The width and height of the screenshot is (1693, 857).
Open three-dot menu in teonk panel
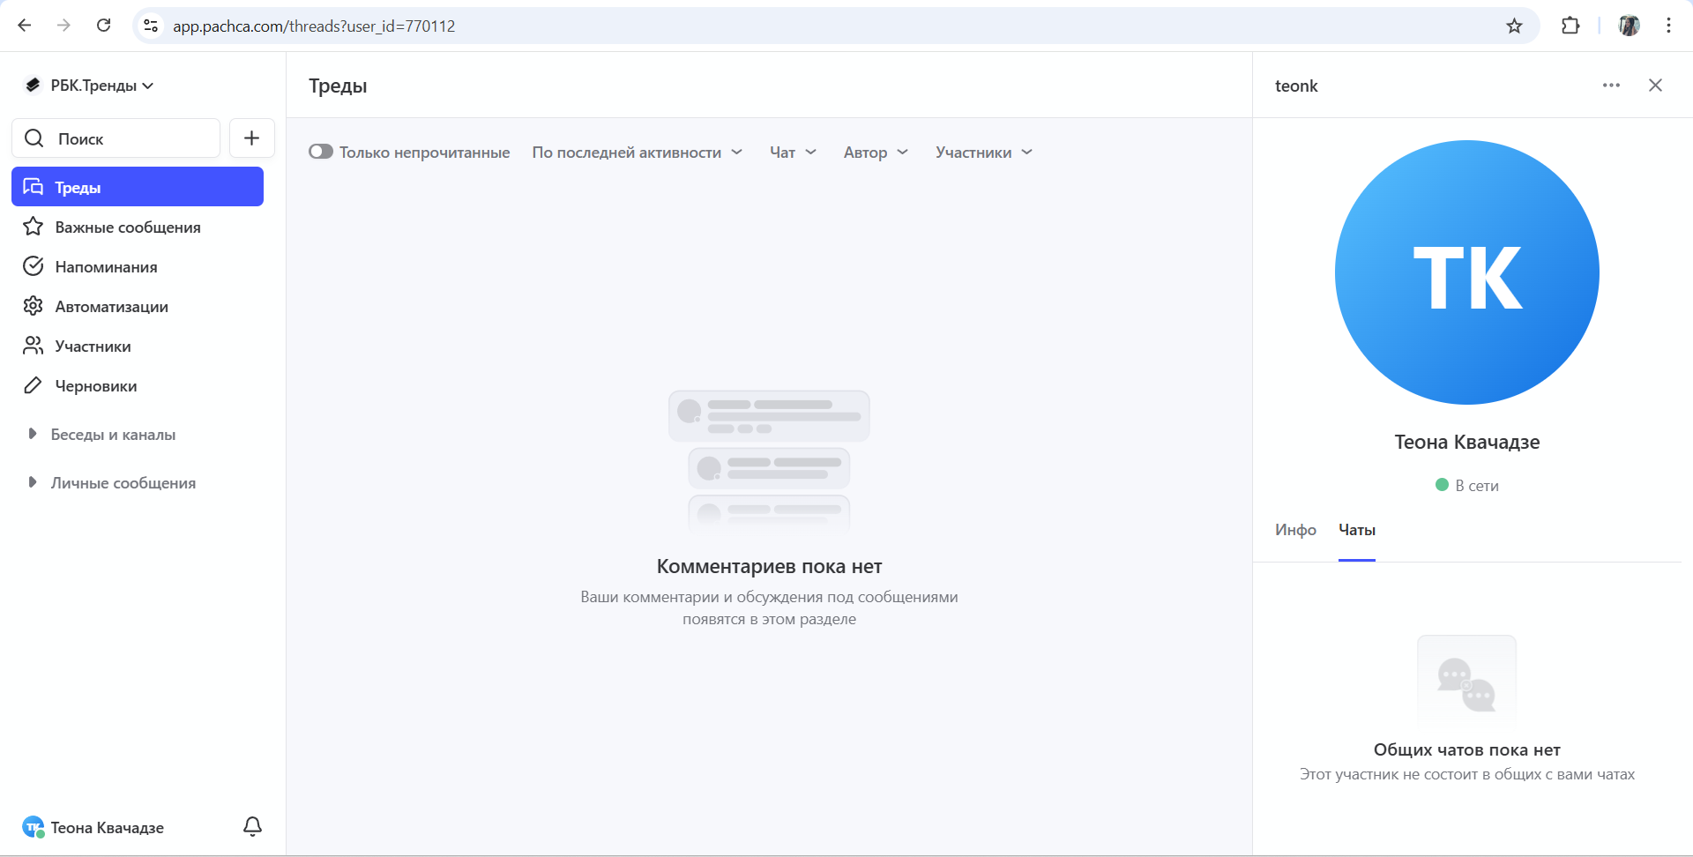[1611, 86]
